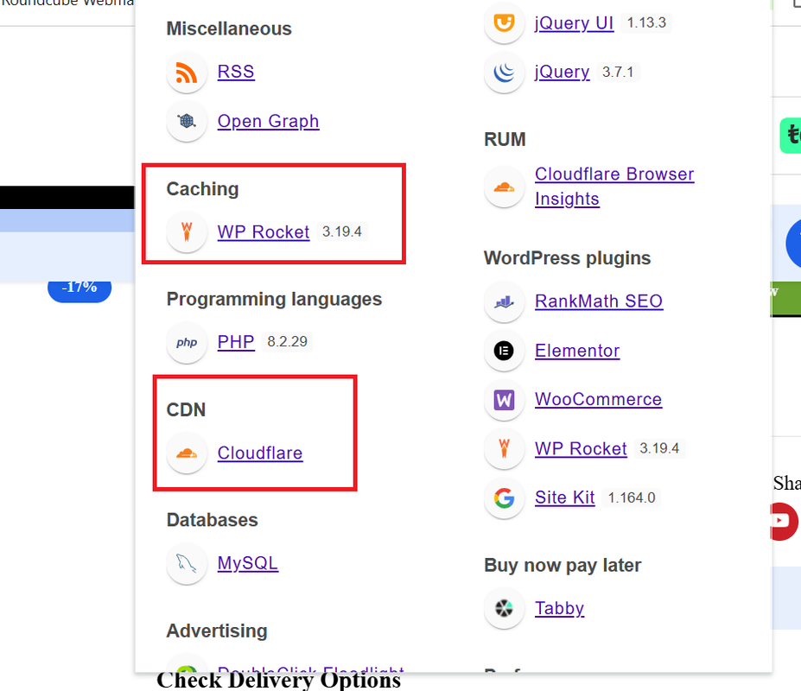
Task: Click the PHP version 8.2.29 badge
Action: 287,342
